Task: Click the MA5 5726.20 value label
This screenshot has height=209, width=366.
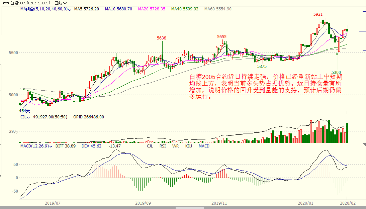Action: point(86,9)
